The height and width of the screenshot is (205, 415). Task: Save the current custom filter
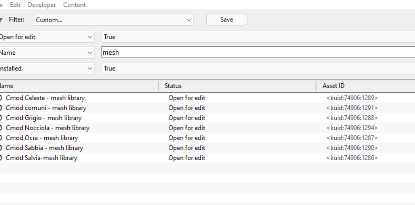point(226,20)
